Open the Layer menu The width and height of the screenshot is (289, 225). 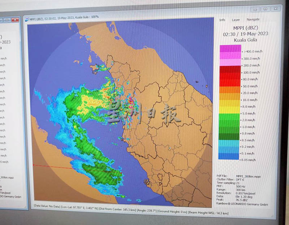pos(236,20)
